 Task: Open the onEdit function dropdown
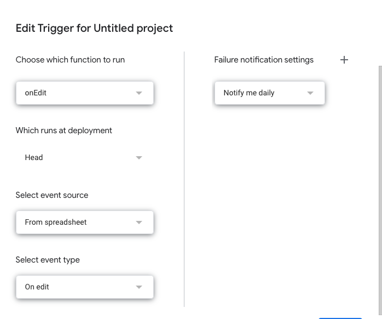pos(85,93)
